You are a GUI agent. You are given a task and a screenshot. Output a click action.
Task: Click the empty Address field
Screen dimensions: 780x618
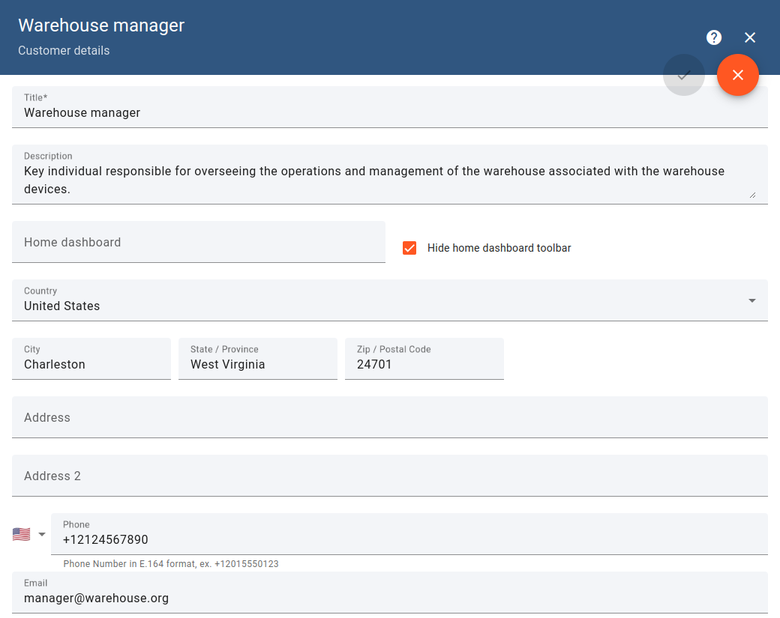[375, 416]
